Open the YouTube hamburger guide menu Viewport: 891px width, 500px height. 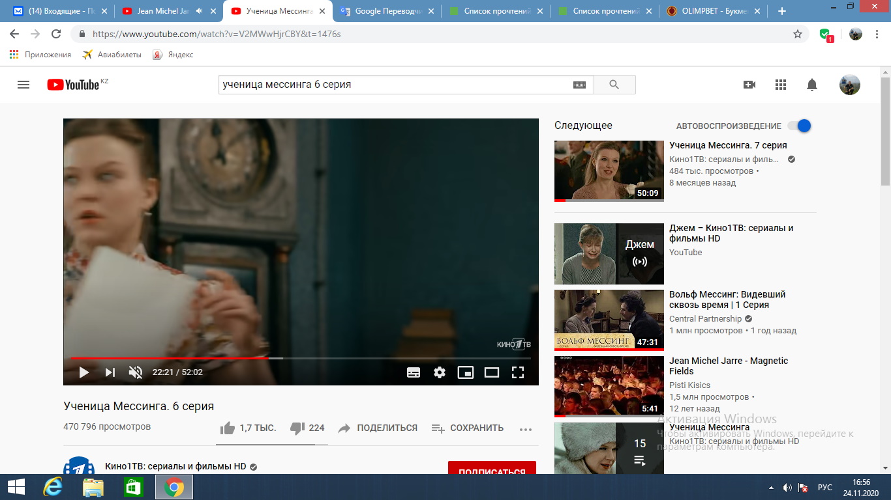[23, 85]
